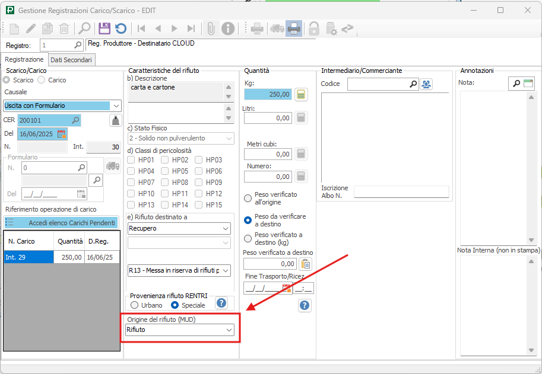542x374 pixels.
Task: Select the Urbano radio button
Action: click(134, 305)
